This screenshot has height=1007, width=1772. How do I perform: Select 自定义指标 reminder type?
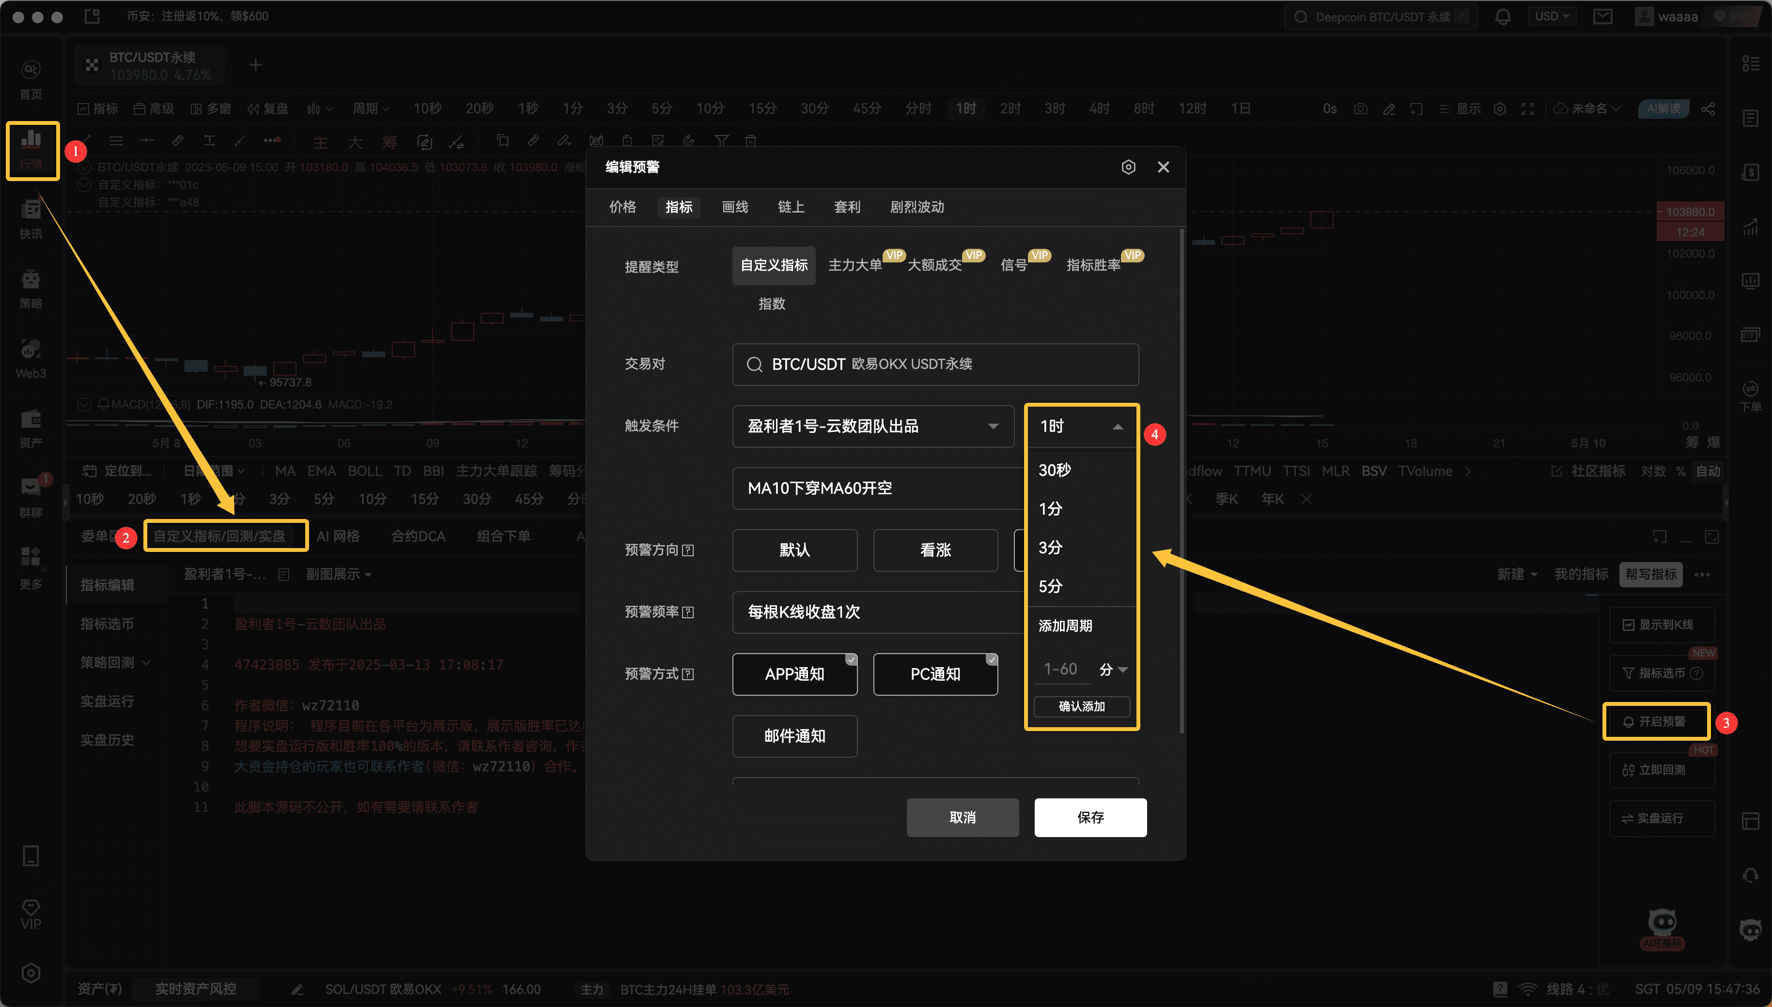coord(774,266)
